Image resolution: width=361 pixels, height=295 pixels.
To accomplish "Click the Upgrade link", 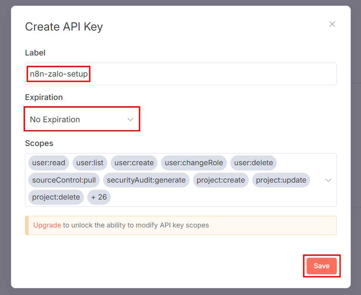I will (47, 225).
